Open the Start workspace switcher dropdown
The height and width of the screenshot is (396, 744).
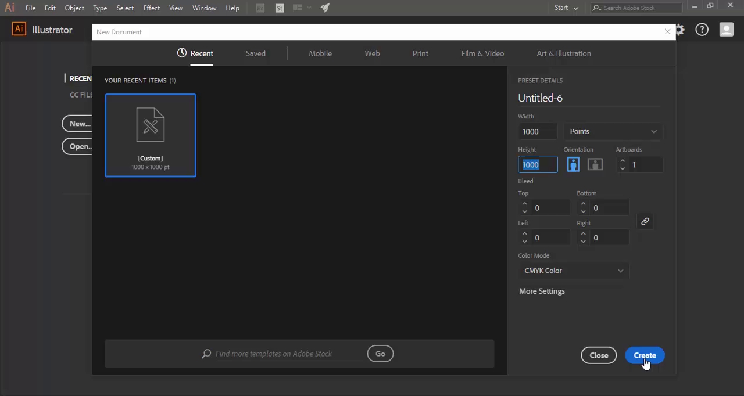[566, 8]
